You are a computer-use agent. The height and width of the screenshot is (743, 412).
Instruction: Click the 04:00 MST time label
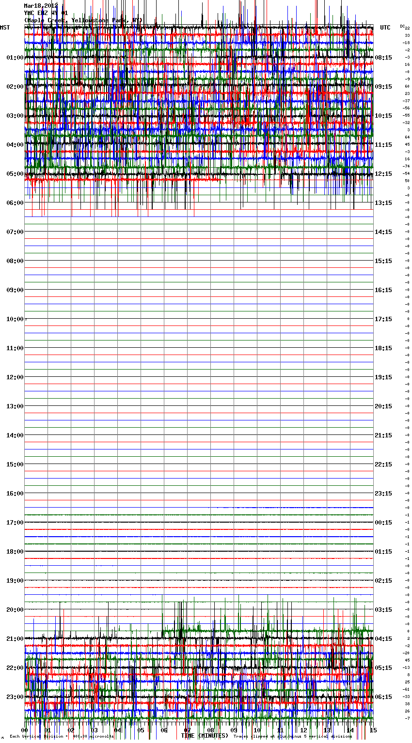pos(15,145)
